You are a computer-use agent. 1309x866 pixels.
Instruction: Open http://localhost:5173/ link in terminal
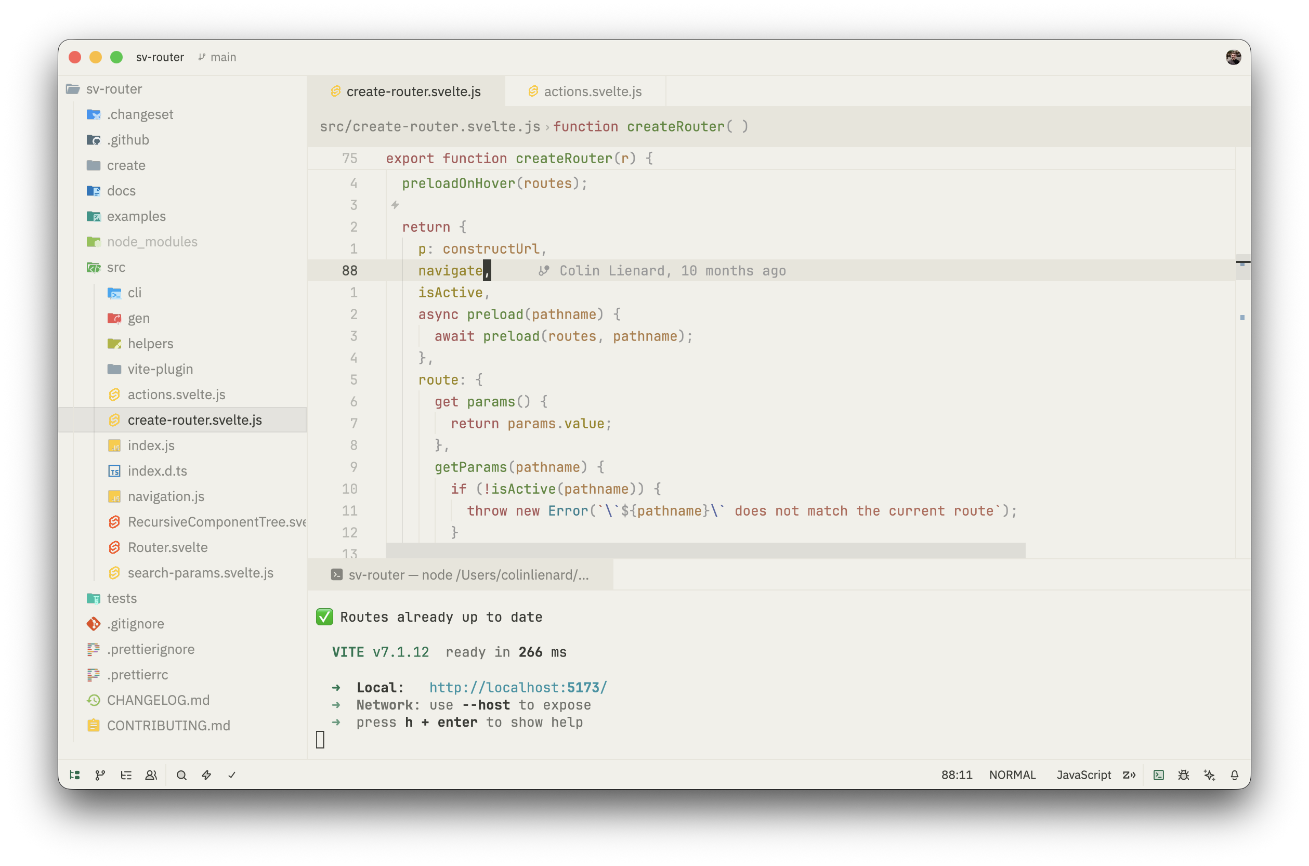[518, 688]
